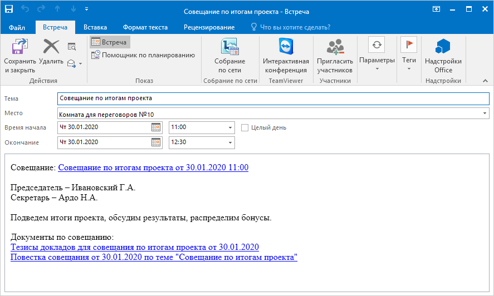Open link Тезисы докладов для совещания
This screenshot has width=494, height=296.
tap(135, 247)
